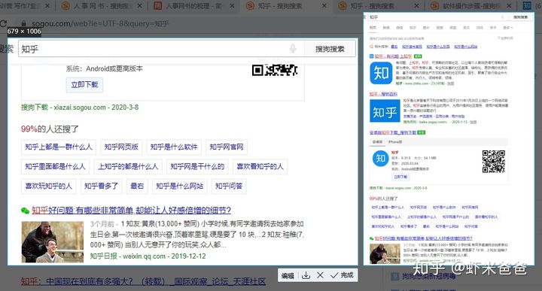Open related search 最右
The height and width of the screenshot is (291, 542).
tap(137, 186)
